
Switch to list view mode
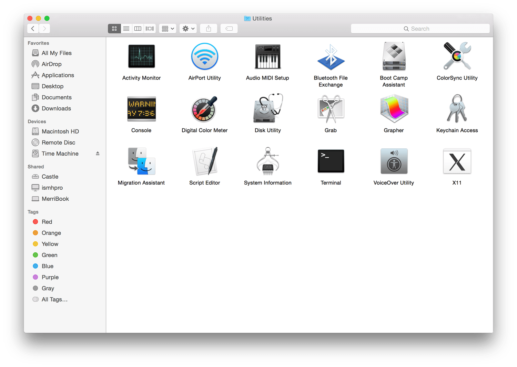pos(126,29)
